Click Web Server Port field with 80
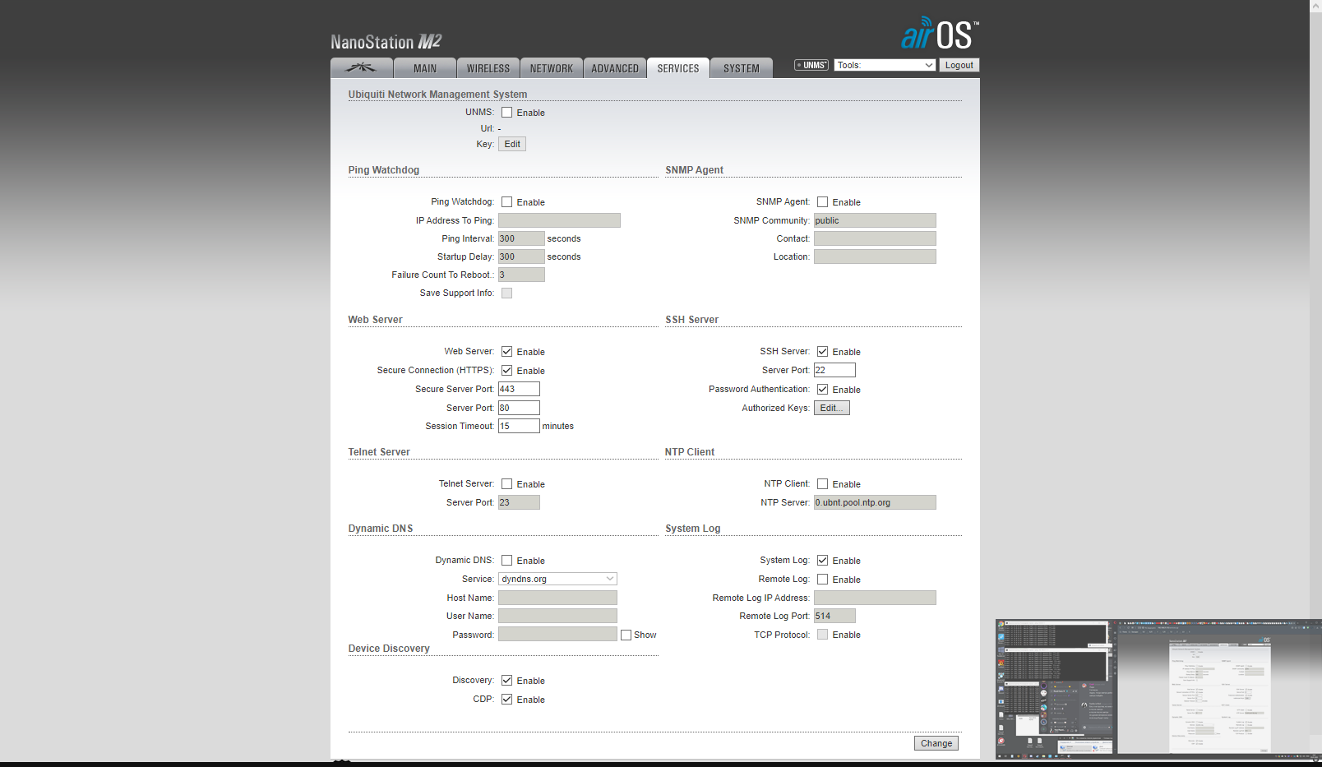 click(x=519, y=408)
